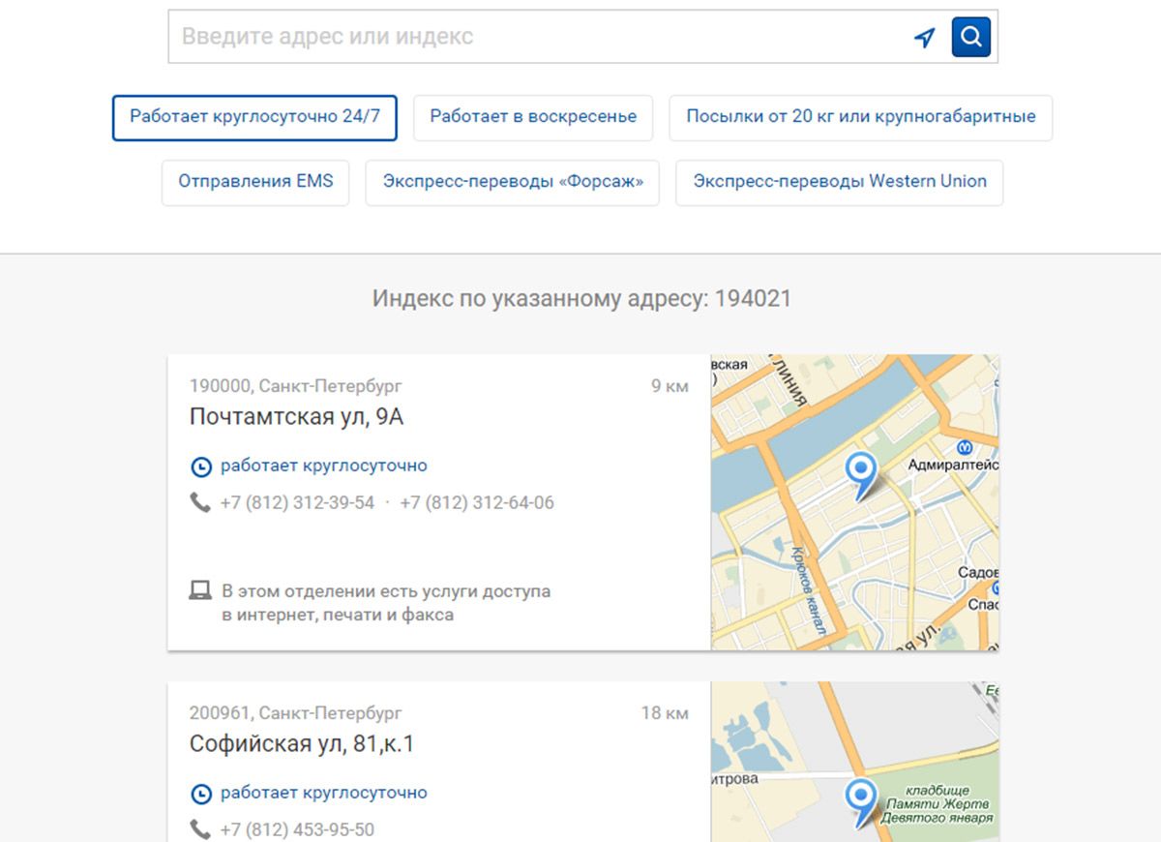Click работает круглосуточно link for Почтамтская office

pos(324,466)
